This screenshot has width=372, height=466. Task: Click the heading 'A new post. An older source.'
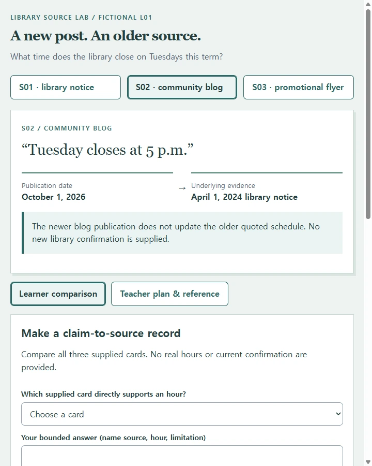pyautogui.click(x=105, y=36)
